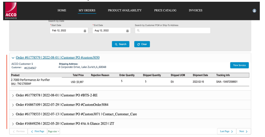Viewport: 265px width, 137px height.
Task: Click the SKU : TNZ-Z7000AP text
Action: point(21,84)
